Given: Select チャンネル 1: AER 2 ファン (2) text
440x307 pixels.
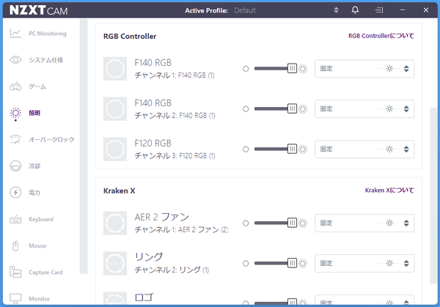Looking at the screenshot, I should pyautogui.click(x=181, y=230).
